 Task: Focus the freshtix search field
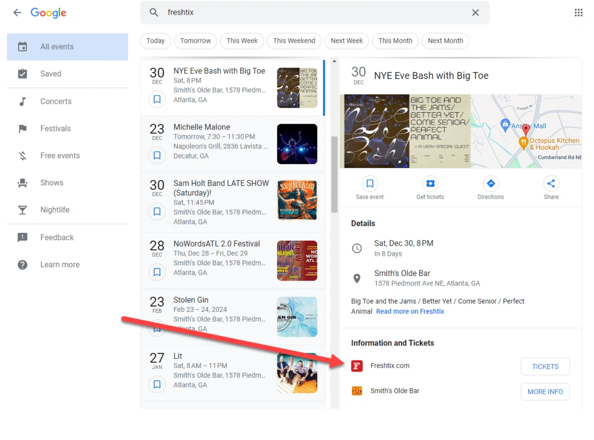(315, 12)
